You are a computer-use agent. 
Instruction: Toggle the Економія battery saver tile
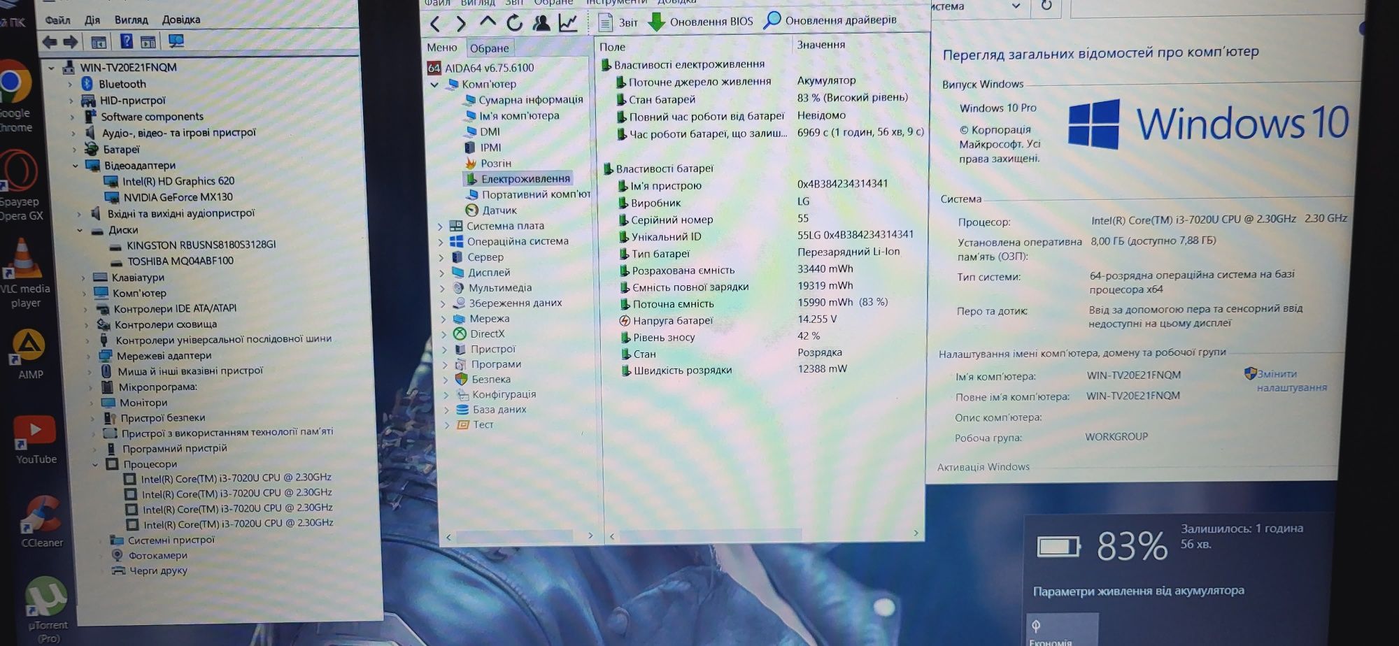point(1061,629)
